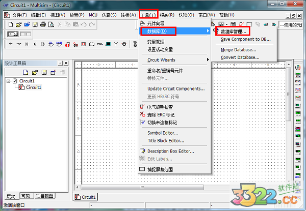The image size is (306, 211).
Task: Open the in-use components list dropdown
Action: [290, 24]
